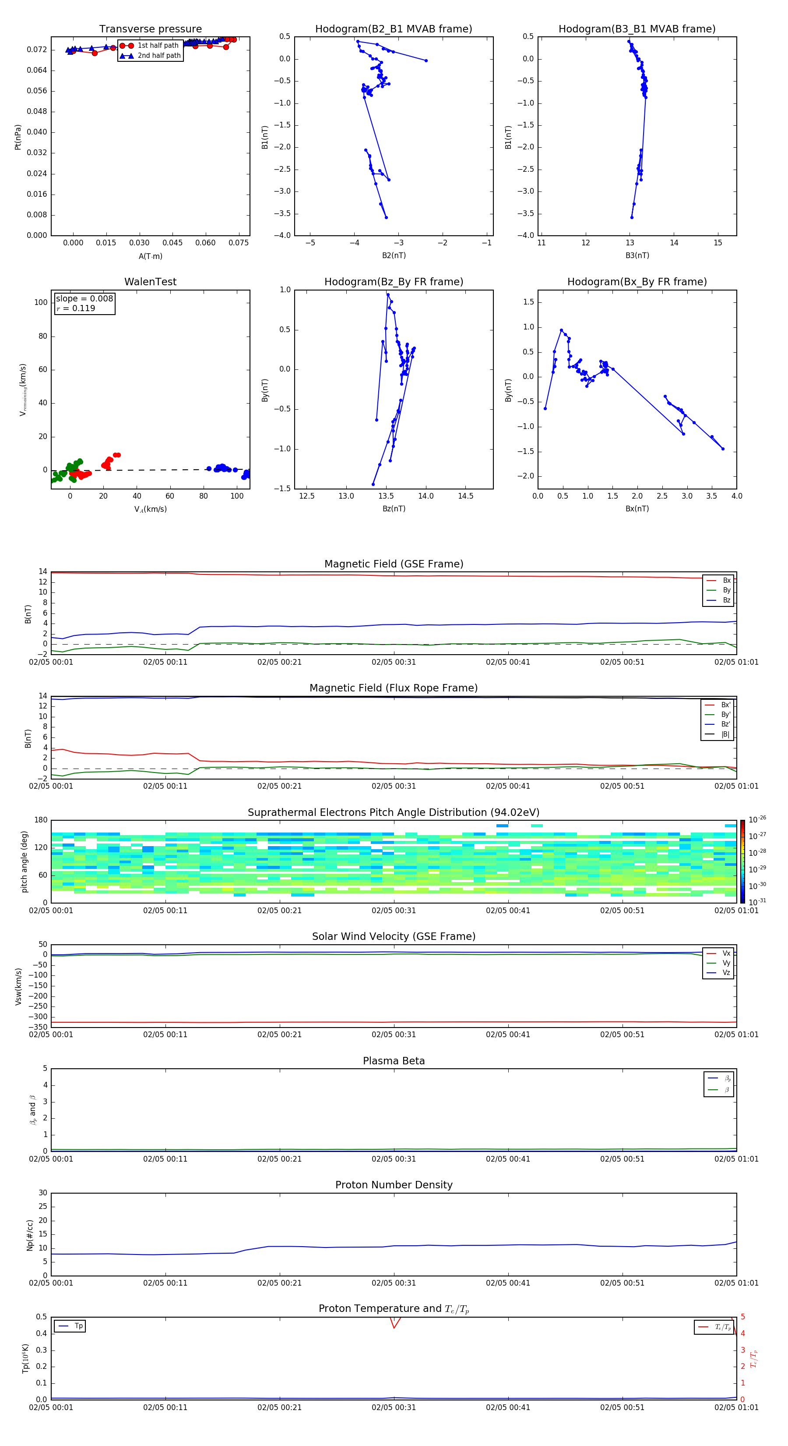The image size is (788, 1446).
Task: Click the 'Hodogram(Bz_By FR frame)' title
Action: tap(394, 282)
